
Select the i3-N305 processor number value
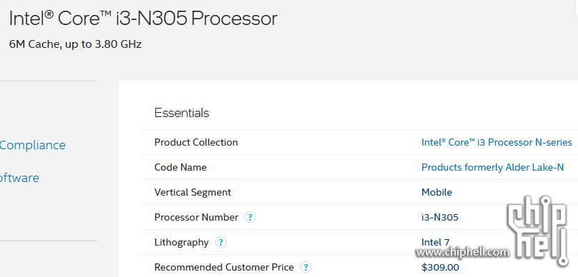440,217
